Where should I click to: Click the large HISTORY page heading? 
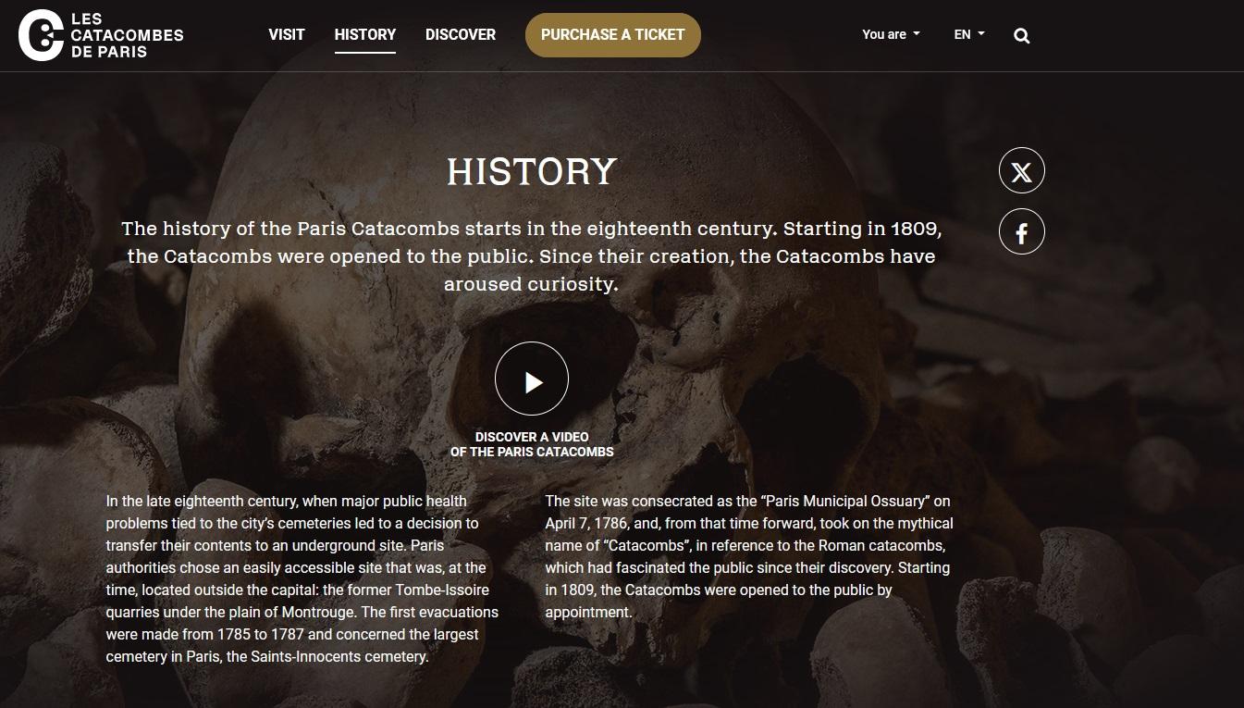pos(532,172)
